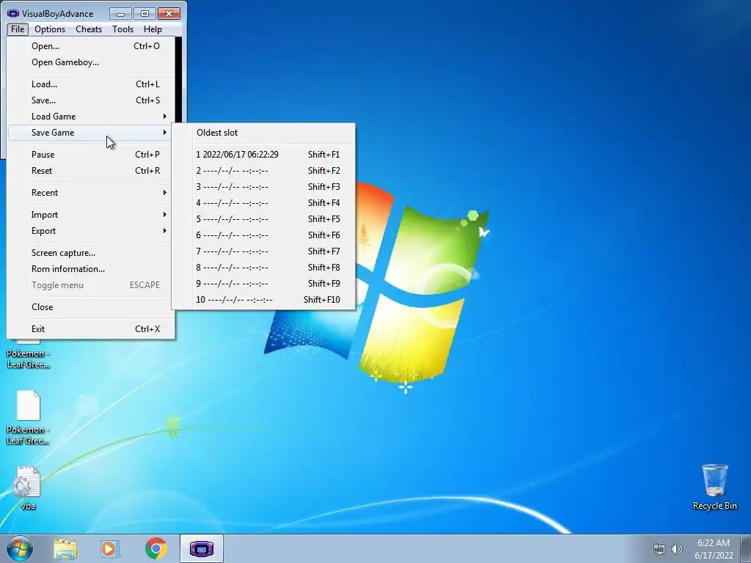Select the vba desktop file icon
Screen dimensions: 751x563
[28, 487]
